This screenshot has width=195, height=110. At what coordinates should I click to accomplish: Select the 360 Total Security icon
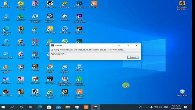[21, 5]
